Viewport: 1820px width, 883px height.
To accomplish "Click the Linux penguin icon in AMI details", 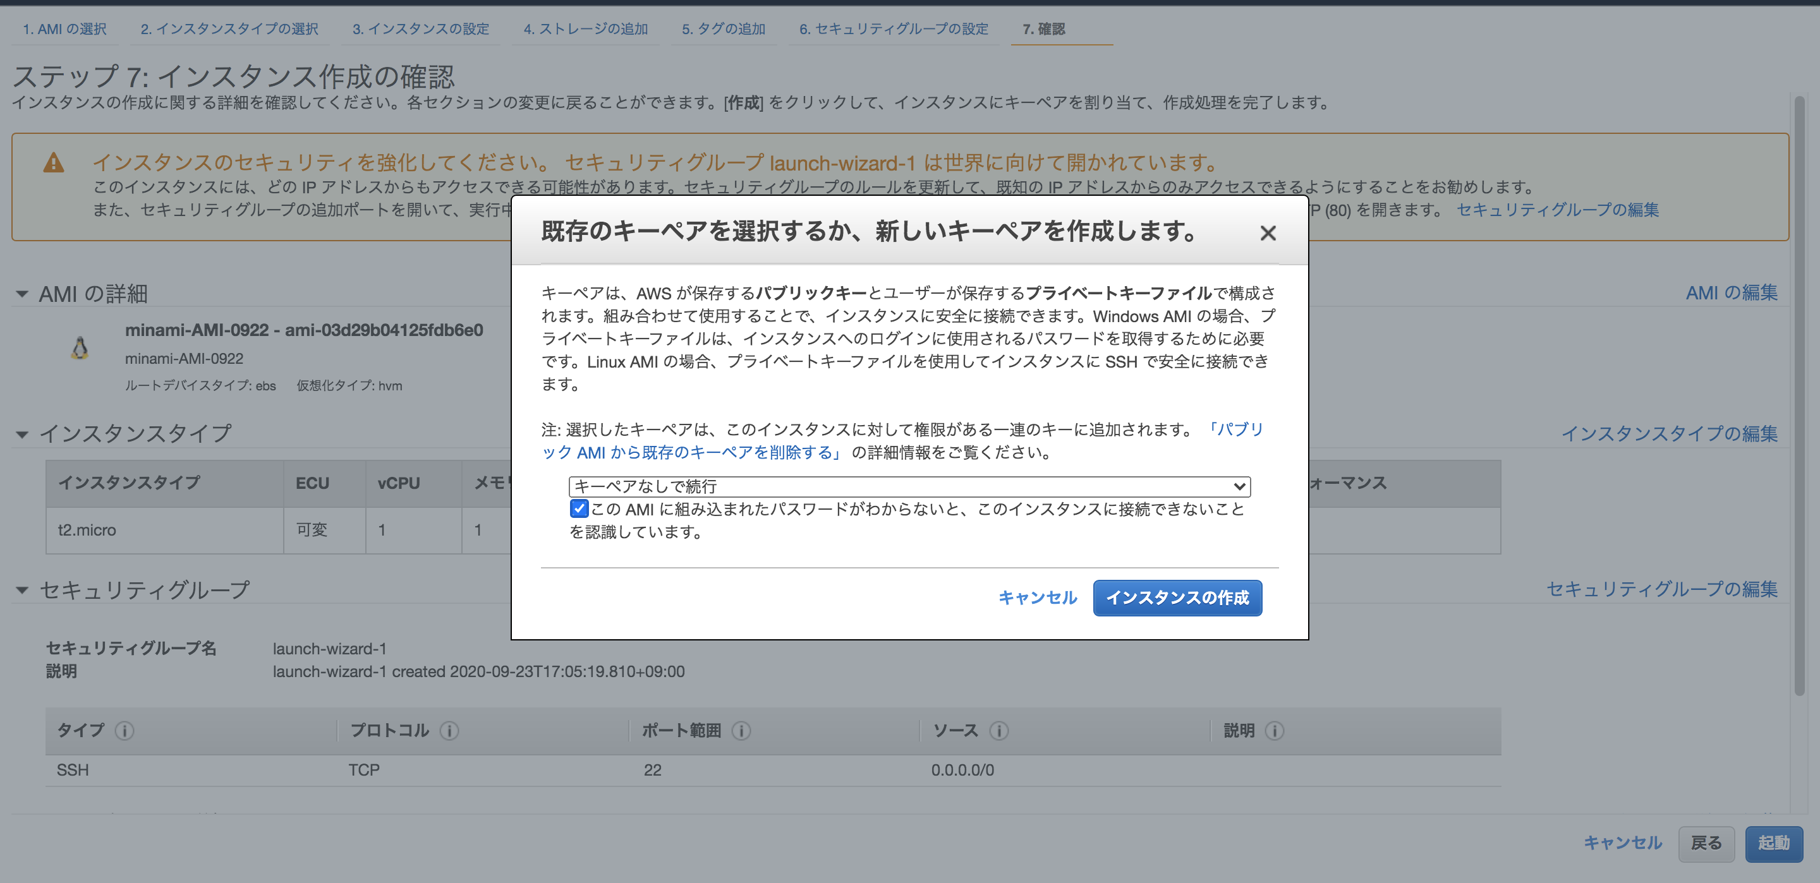I will [80, 349].
